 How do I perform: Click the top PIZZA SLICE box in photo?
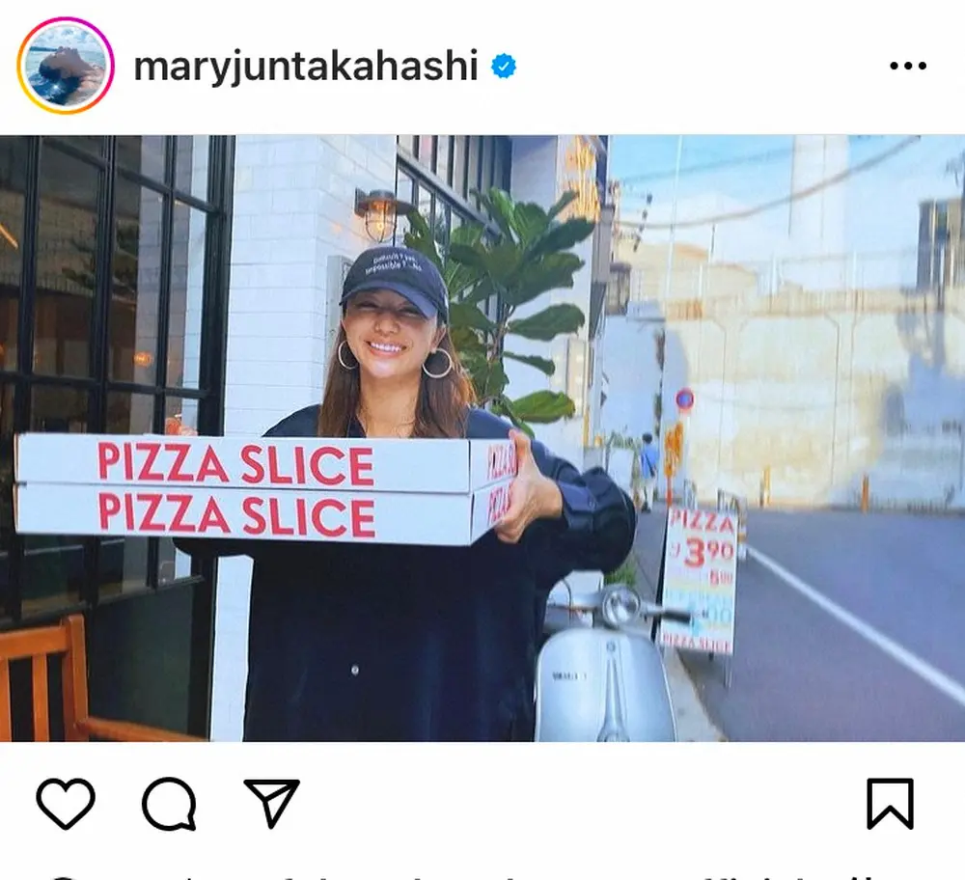point(264,461)
